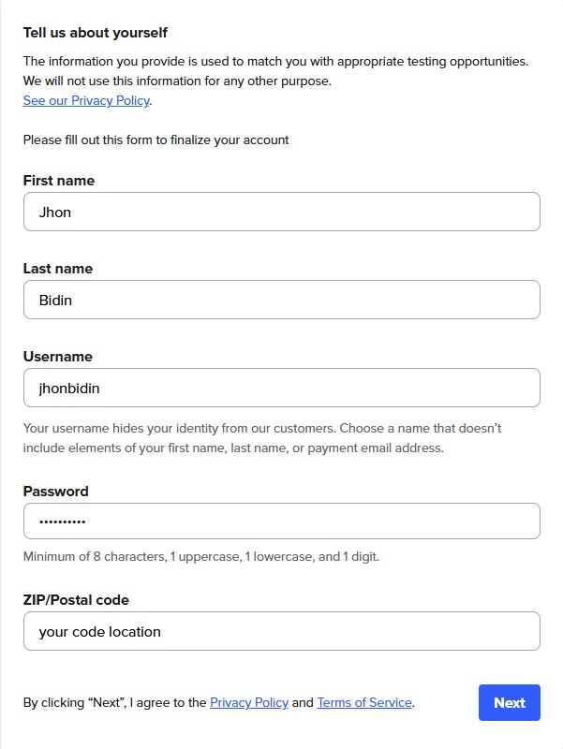Click the Last name input field
Image resolution: width=563 pixels, height=749 pixels.
(281, 300)
